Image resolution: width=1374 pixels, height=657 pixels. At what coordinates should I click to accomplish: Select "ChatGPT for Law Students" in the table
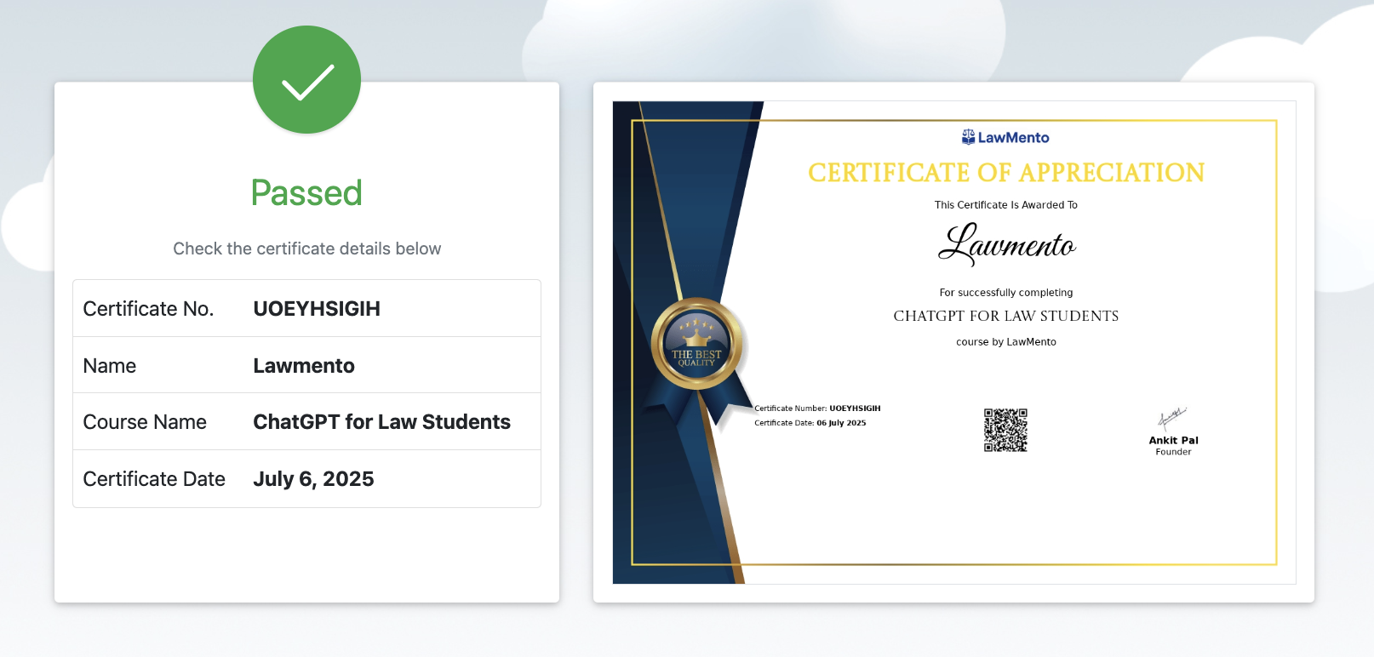(382, 422)
